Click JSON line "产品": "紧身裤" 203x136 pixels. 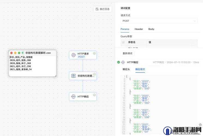tap(142, 129)
